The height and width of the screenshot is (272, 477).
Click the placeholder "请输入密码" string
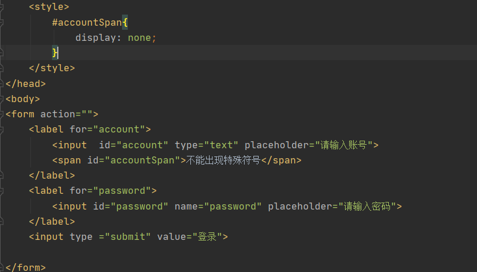click(367, 206)
